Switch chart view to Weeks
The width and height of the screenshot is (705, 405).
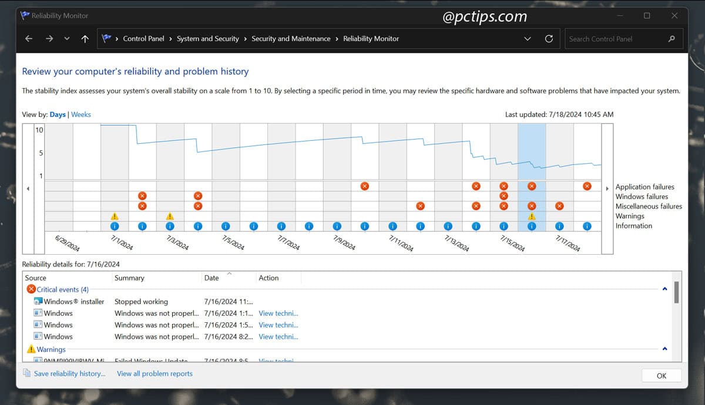coord(81,114)
